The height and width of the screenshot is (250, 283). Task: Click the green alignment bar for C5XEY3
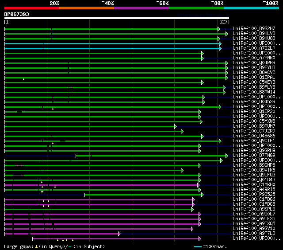[102, 82]
